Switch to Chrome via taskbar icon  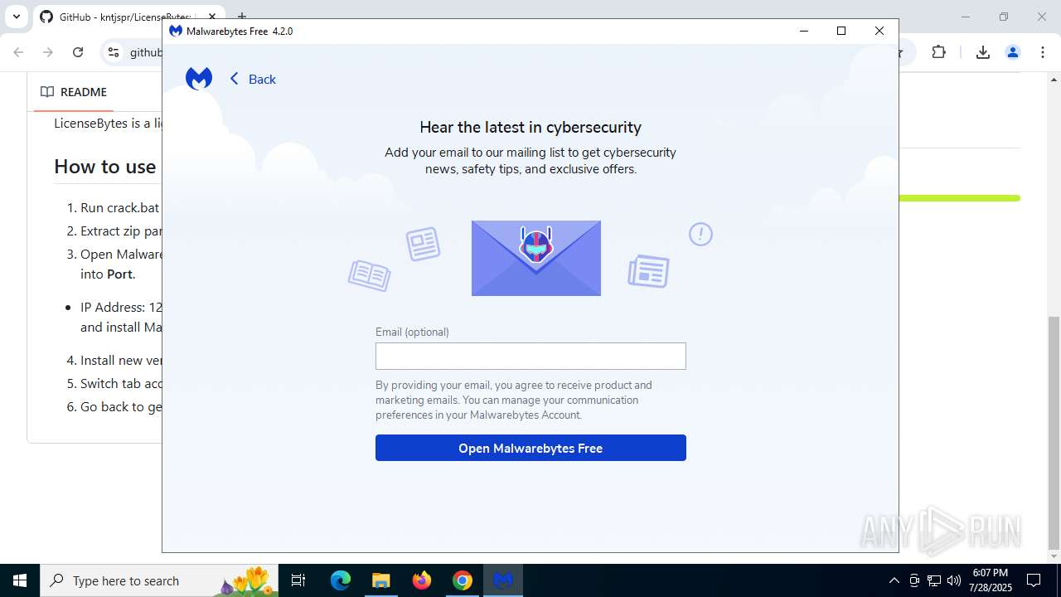[463, 580]
